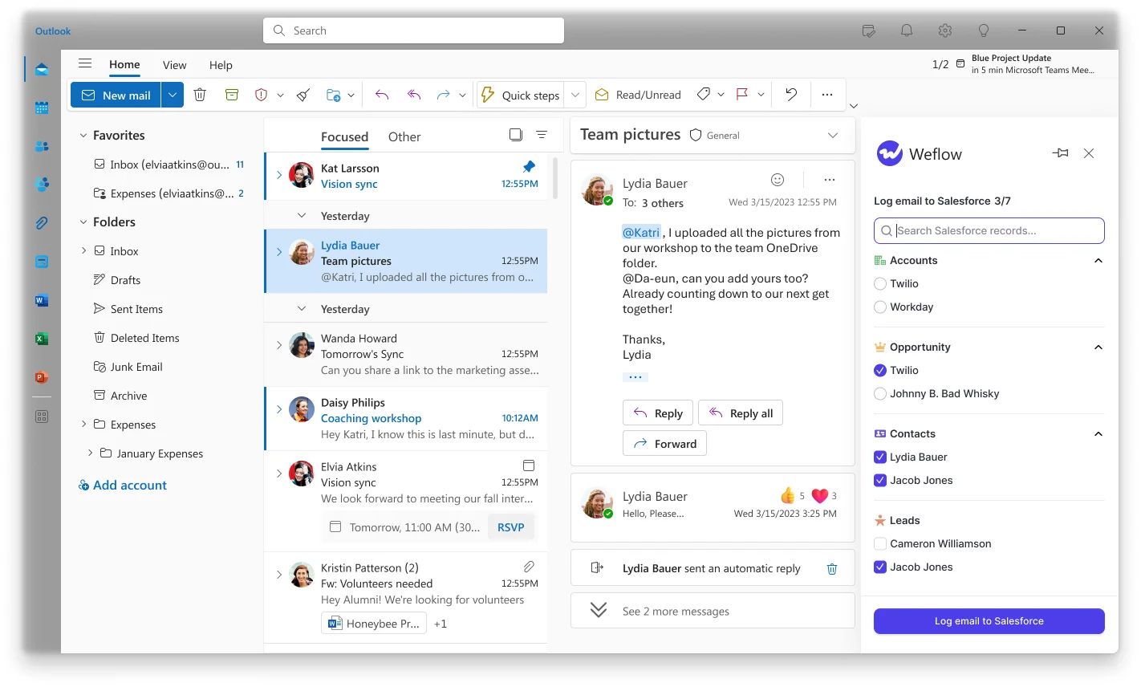Click Reply button in reading pane
This screenshot has height=687, width=1141.
[x=658, y=413]
